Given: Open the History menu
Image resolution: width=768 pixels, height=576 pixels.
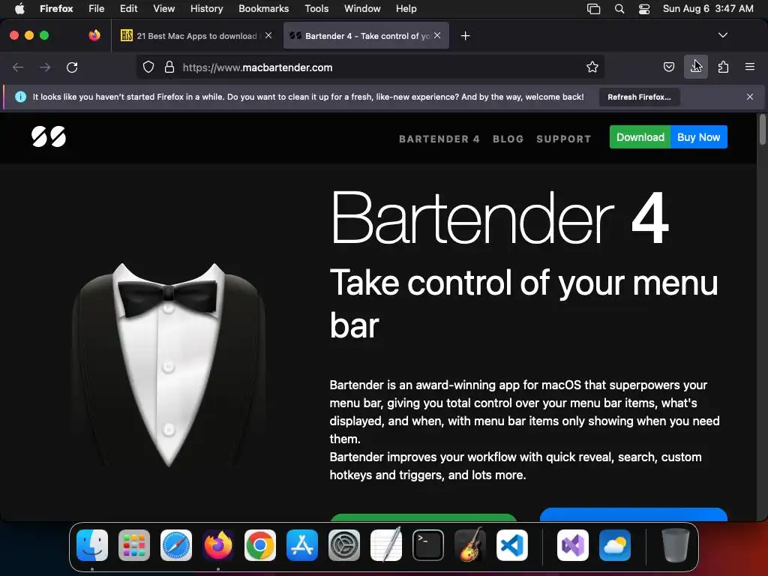Looking at the screenshot, I should pos(207,9).
